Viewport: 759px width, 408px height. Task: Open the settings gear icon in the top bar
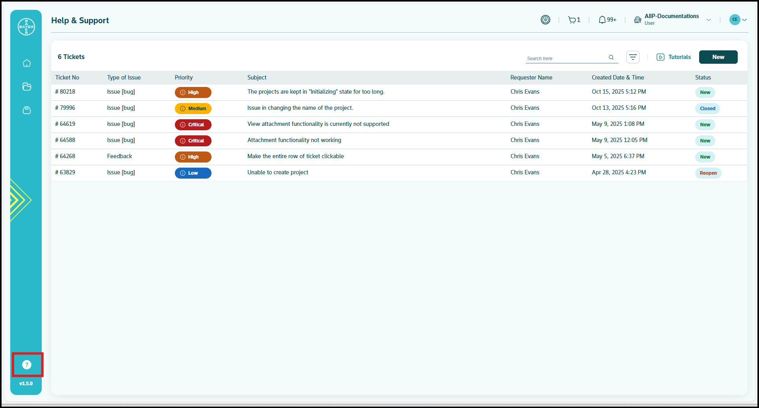[x=545, y=19]
